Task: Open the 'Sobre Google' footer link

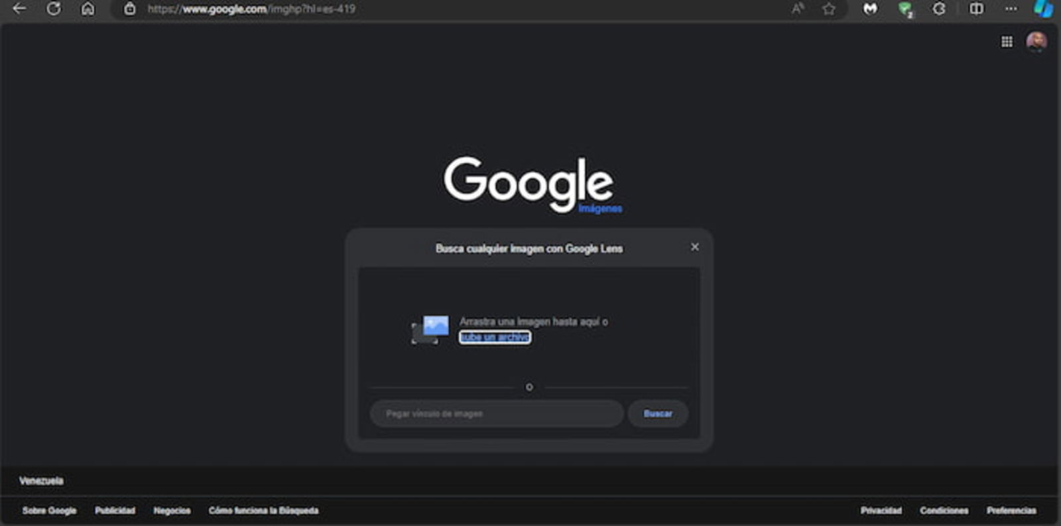Action: tap(49, 511)
